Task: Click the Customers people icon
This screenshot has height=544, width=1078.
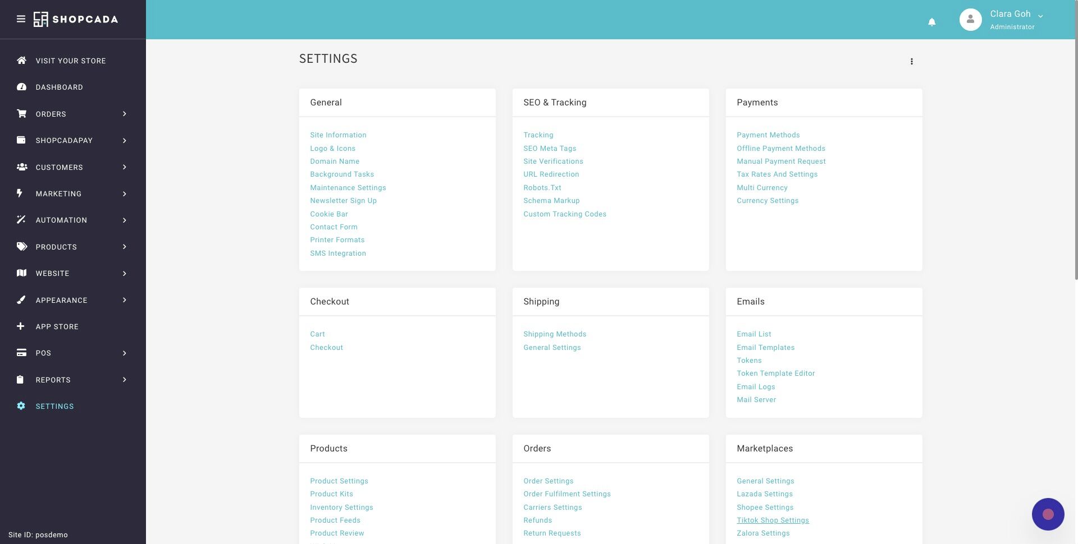Action: (x=22, y=167)
